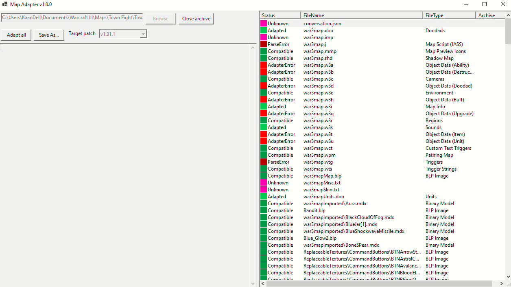Screen dimensions: 511x287
Task: Minimize the Map Adapter window
Action: tap(465, 4)
